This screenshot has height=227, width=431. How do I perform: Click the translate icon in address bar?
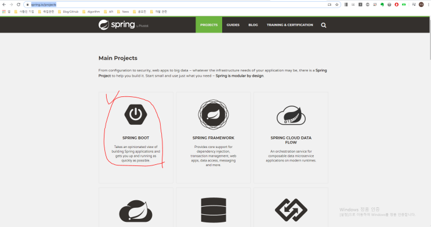tap(329, 5)
